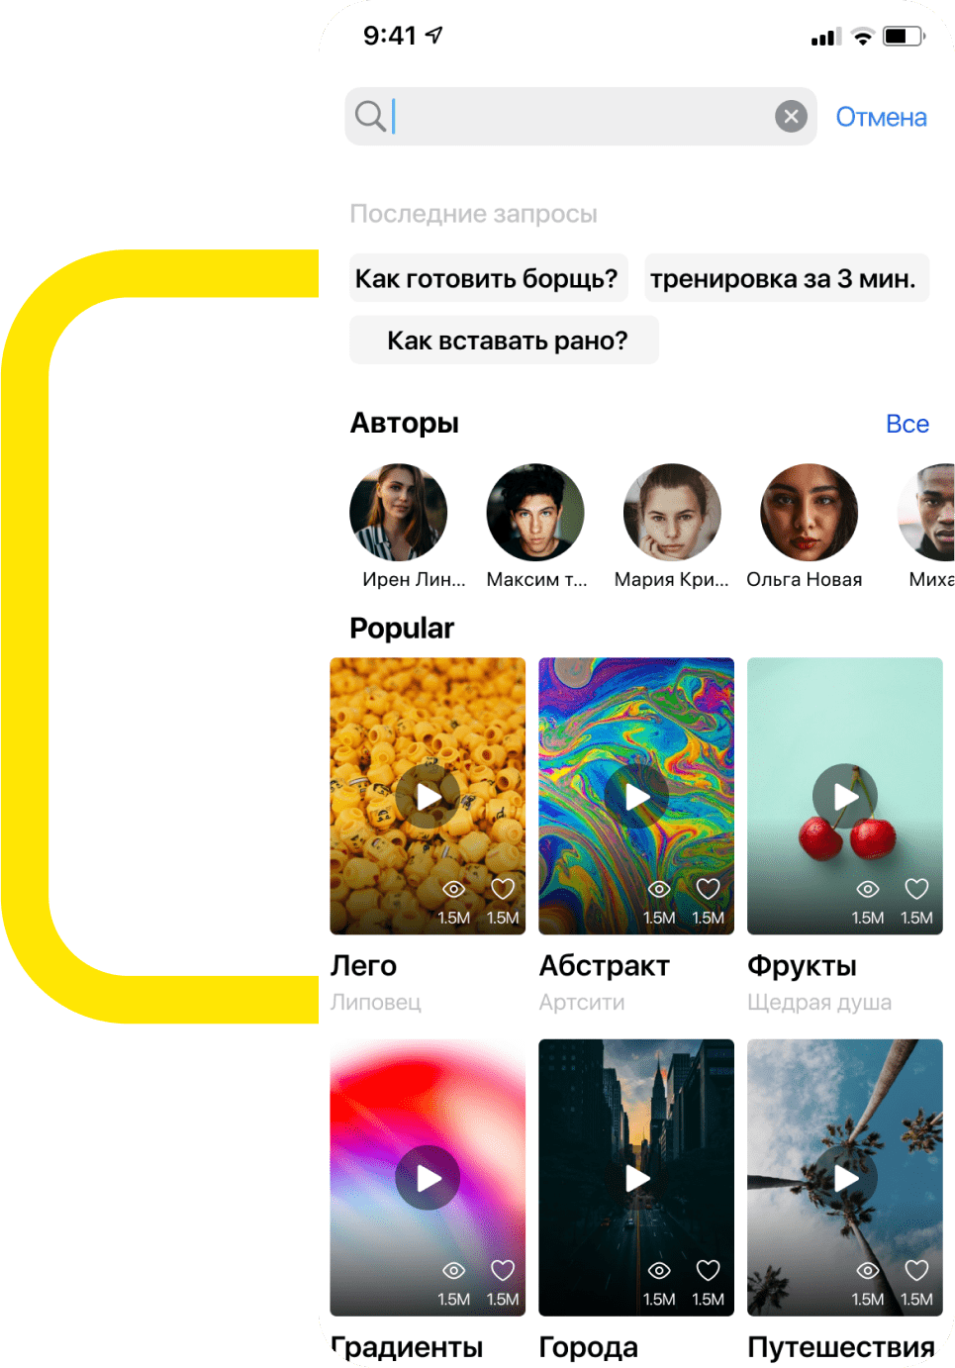The width and height of the screenshot is (955, 1368).
Task: Play the Абстракт video
Action: click(x=636, y=796)
